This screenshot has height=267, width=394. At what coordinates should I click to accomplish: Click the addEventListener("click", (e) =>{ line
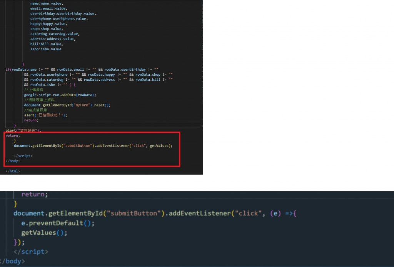coord(155,213)
